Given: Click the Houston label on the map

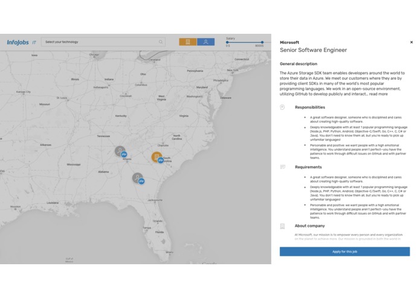Looking at the screenshot, I should [15, 206].
